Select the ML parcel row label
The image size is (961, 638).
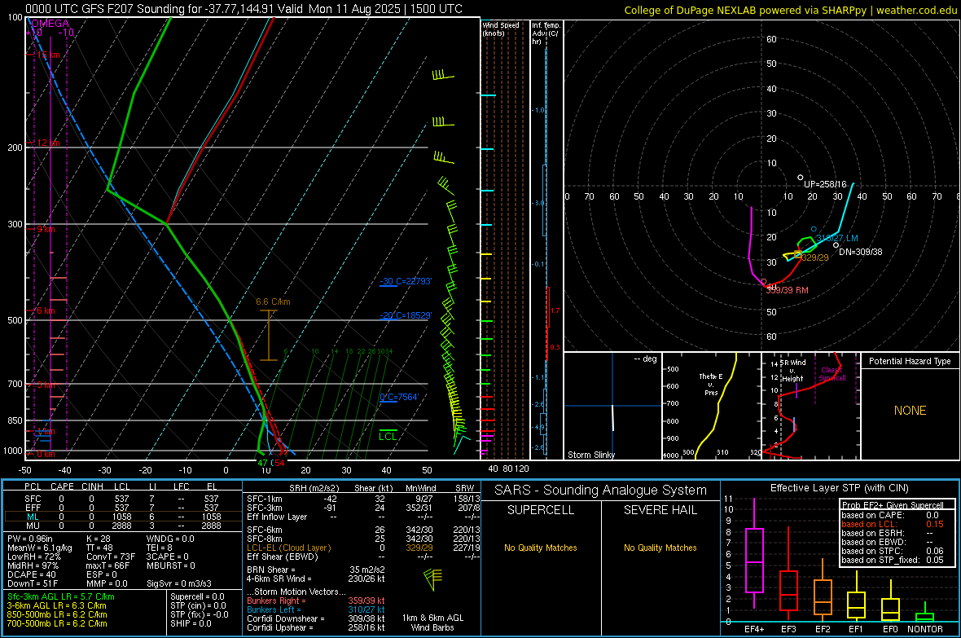click(33, 517)
